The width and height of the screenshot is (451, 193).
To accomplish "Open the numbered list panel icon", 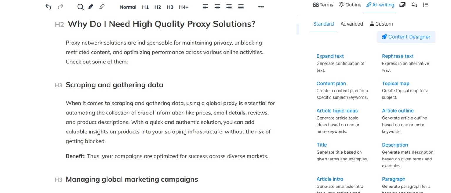I will (426, 5).
